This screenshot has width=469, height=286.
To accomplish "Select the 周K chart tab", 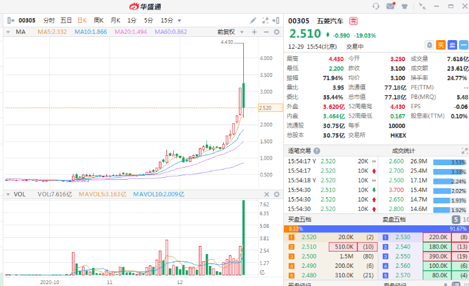I will [98, 21].
